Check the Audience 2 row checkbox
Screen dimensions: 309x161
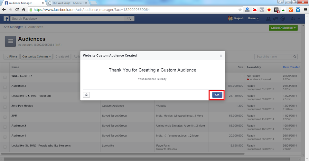[x=5, y=127]
